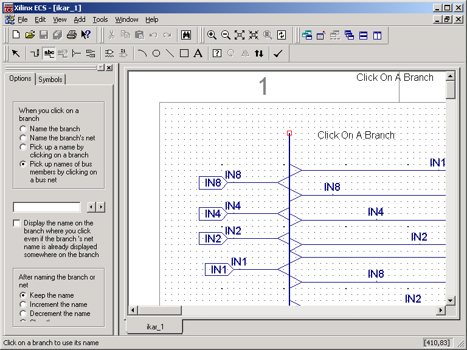Click the Push/Pop hierarchy arrows icon
The image size is (467, 350).
[x=259, y=53]
